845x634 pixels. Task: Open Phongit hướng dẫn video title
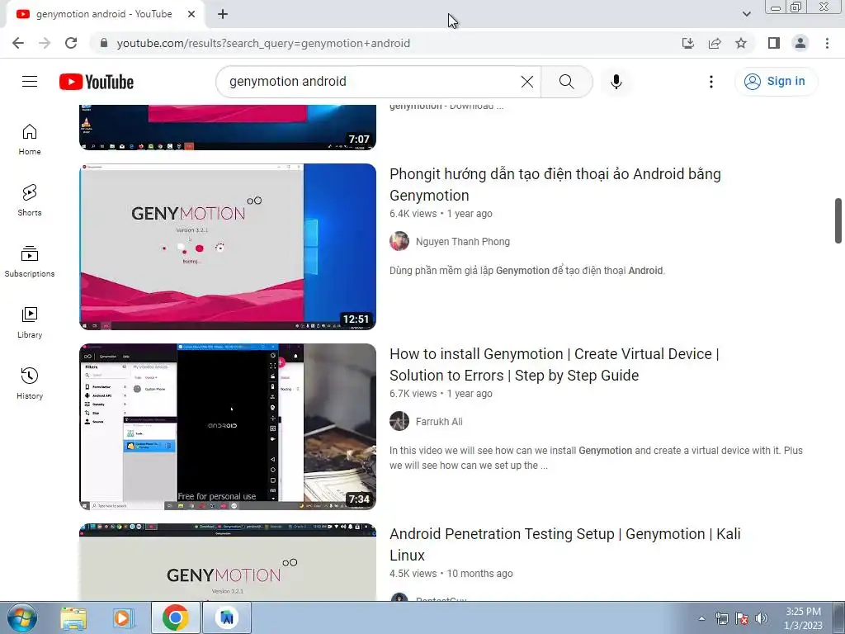[555, 184]
